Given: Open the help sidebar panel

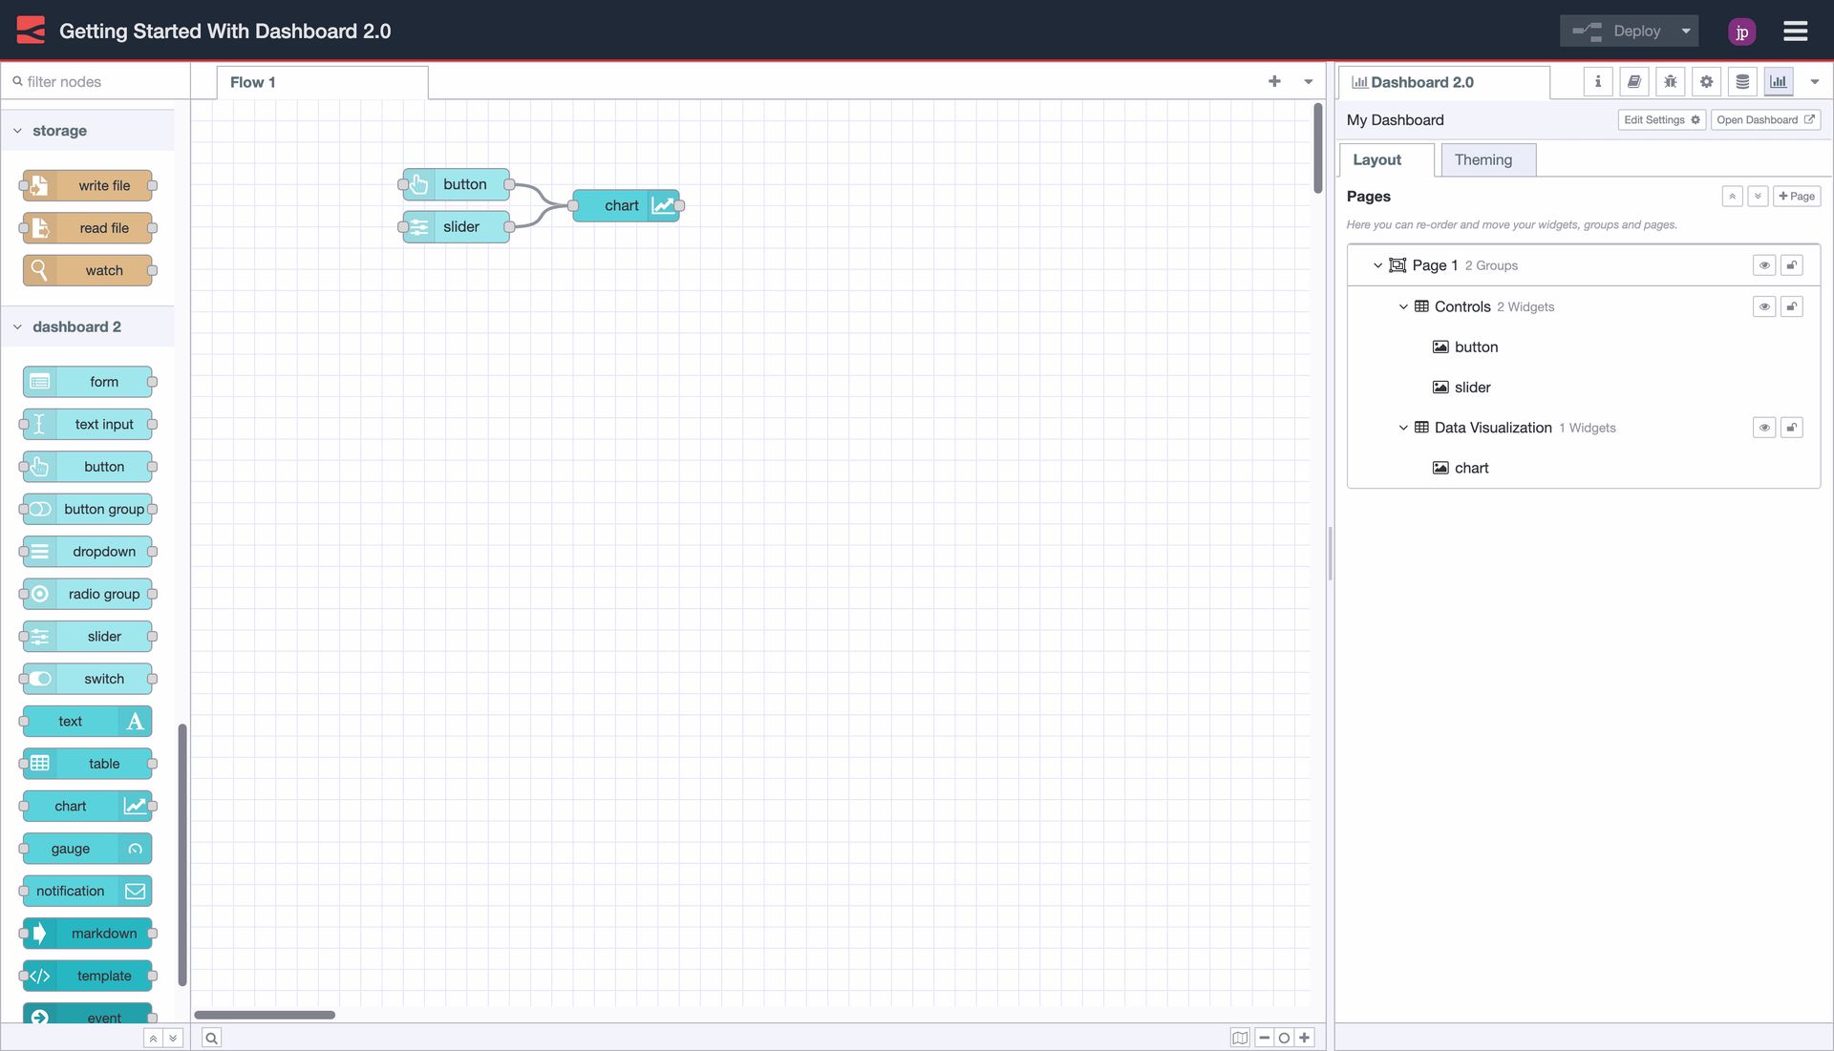Looking at the screenshot, I should tap(1633, 81).
